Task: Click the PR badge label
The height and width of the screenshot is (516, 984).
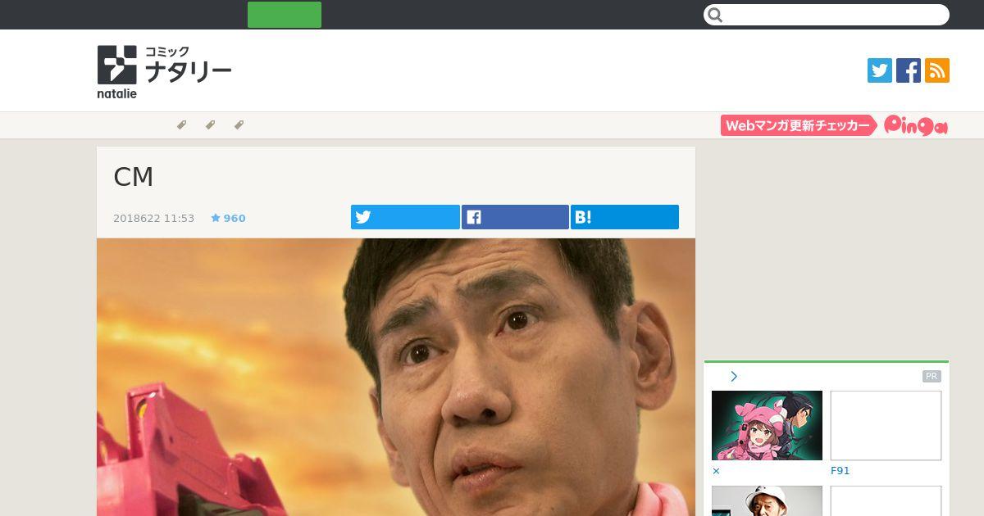Action: click(932, 377)
